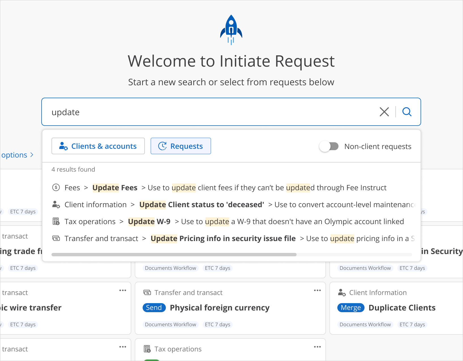This screenshot has height=361, width=463.
Task: Click the horizontal scrollbar in results
Action: coord(174,255)
